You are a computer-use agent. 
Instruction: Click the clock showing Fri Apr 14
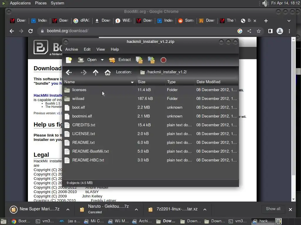[x=285, y=3]
